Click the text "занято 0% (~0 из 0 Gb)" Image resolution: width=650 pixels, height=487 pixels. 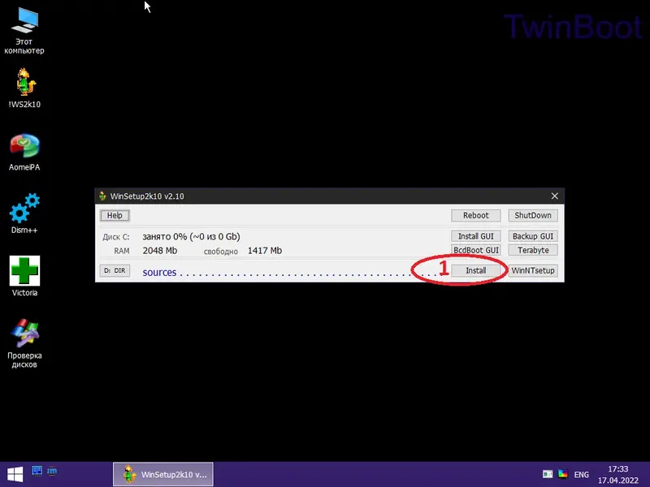191,236
